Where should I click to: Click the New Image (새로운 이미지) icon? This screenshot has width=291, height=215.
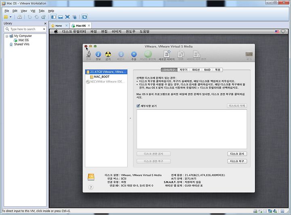tap(167, 54)
